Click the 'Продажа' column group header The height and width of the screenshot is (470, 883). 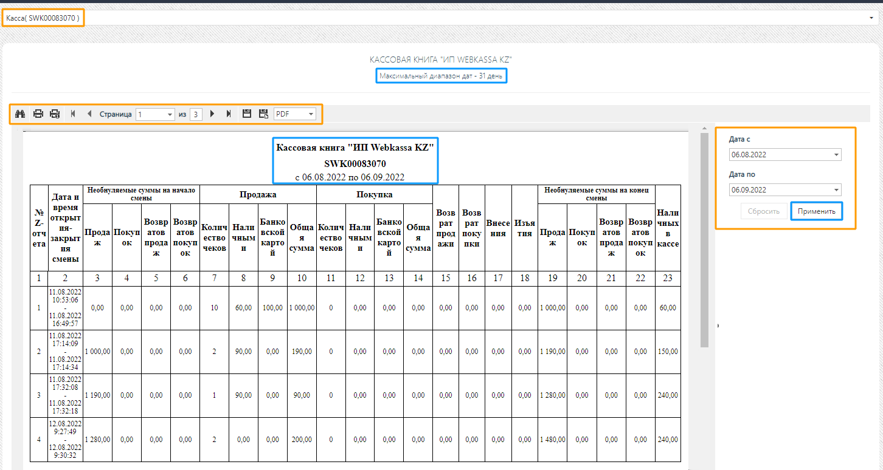[x=258, y=194]
